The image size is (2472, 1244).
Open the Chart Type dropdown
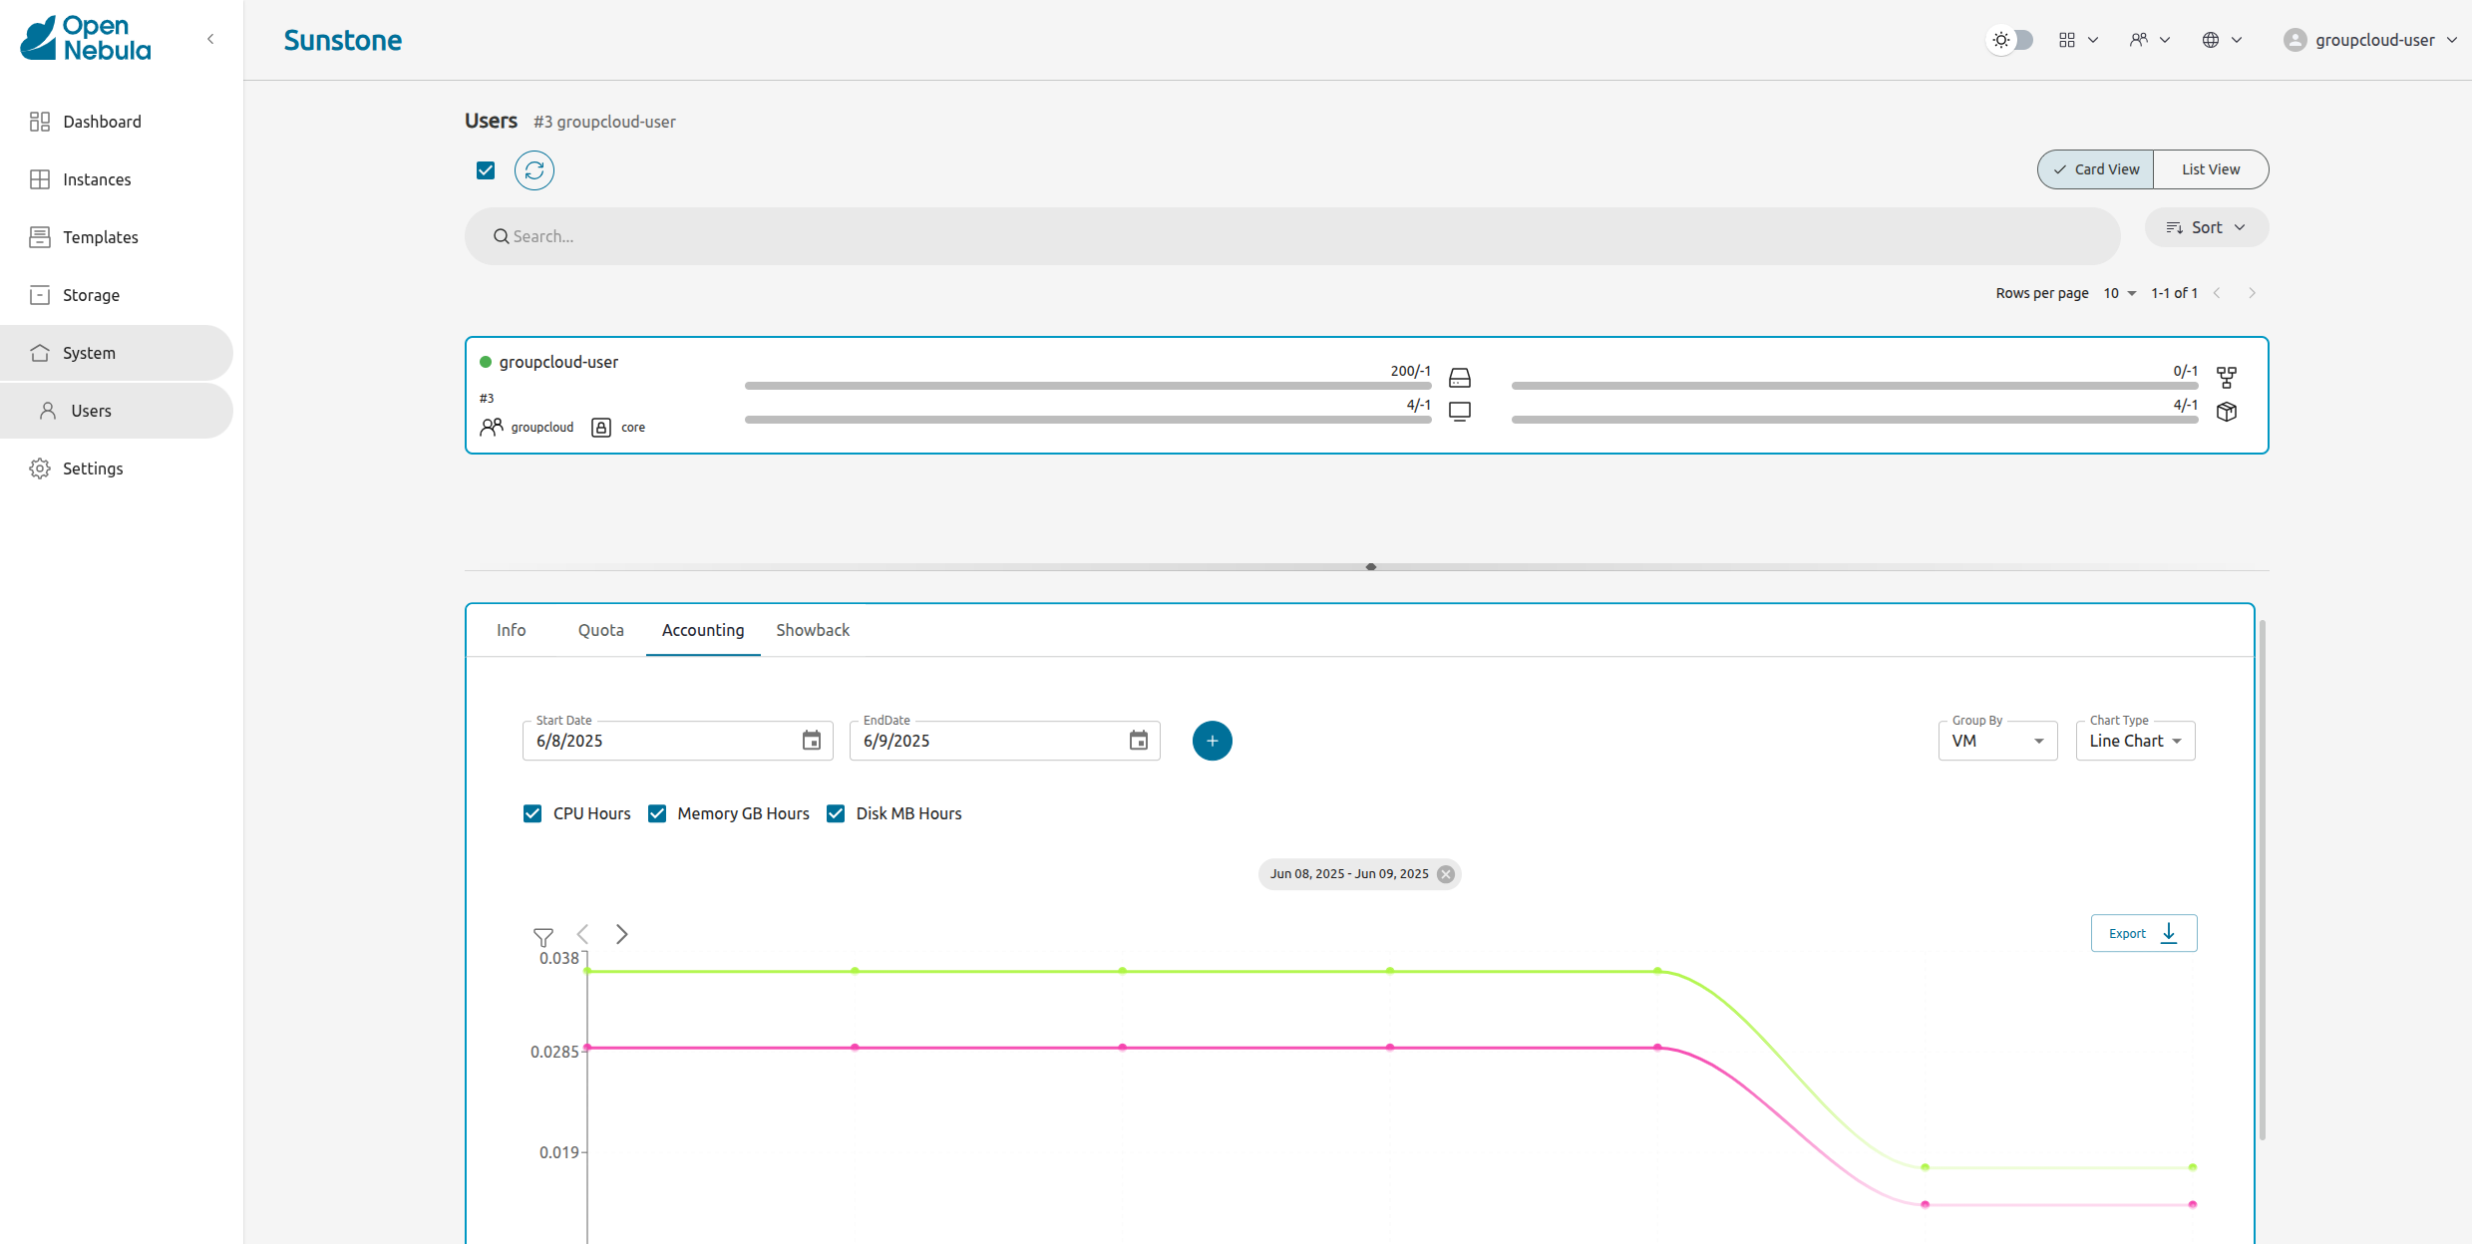click(2135, 741)
